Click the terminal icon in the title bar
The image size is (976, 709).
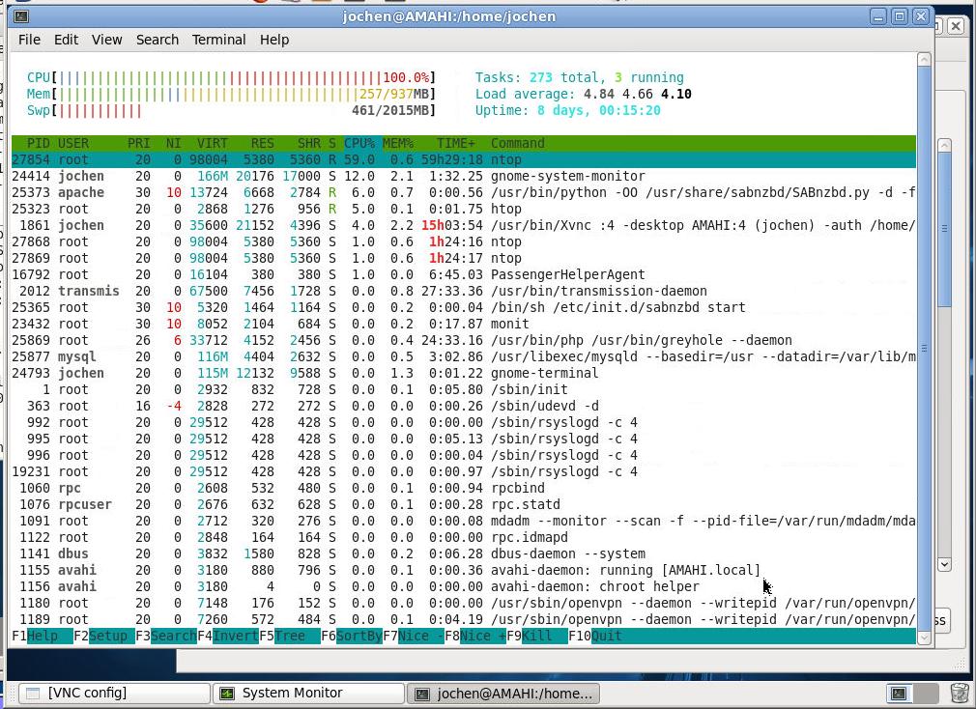point(20,16)
